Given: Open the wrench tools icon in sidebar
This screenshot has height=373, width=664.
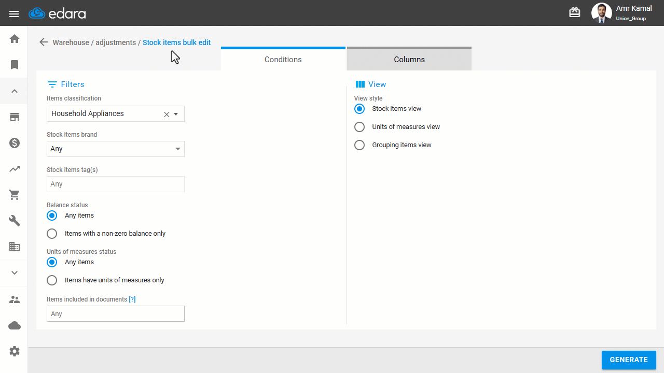Looking at the screenshot, I should click(15, 221).
